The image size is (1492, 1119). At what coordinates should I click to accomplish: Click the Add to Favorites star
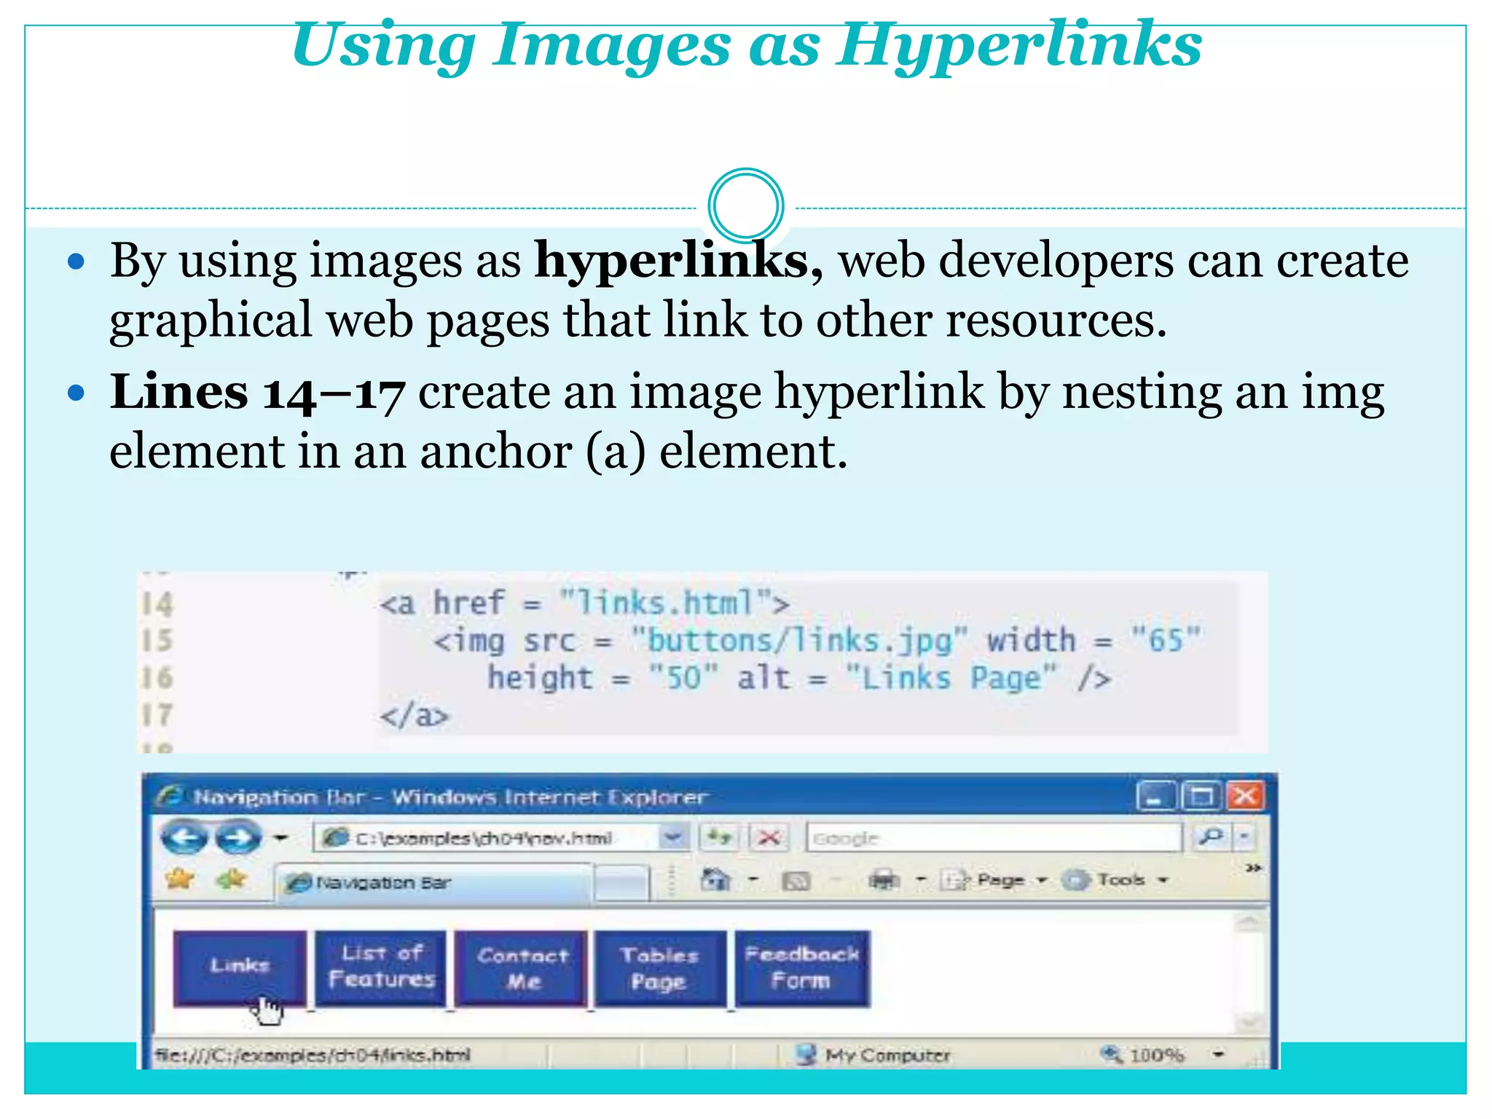tap(232, 880)
